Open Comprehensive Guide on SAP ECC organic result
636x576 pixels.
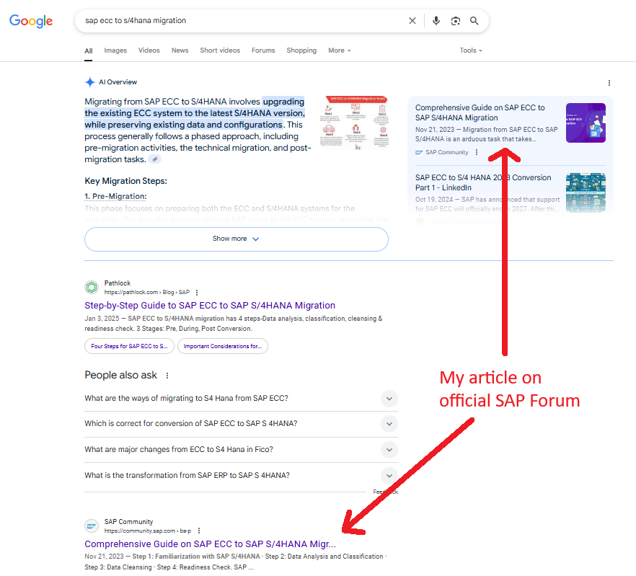point(210,544)
